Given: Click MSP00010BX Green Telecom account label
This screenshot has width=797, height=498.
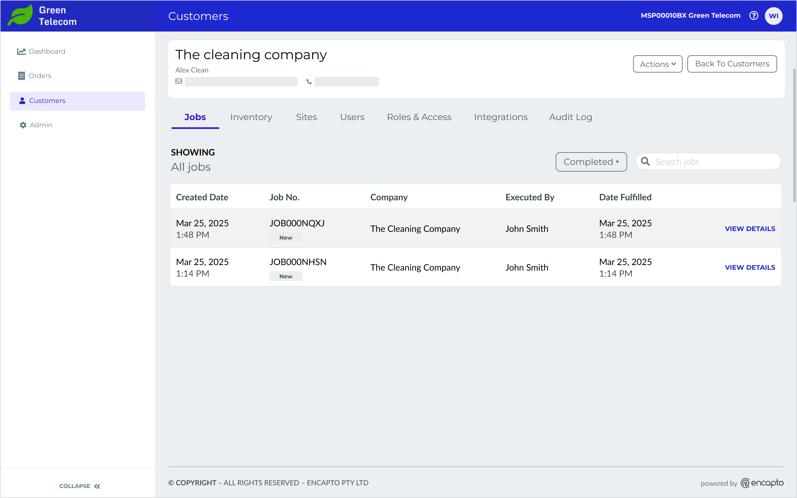Looking at the screenshot, I should (x=690, y=15).
